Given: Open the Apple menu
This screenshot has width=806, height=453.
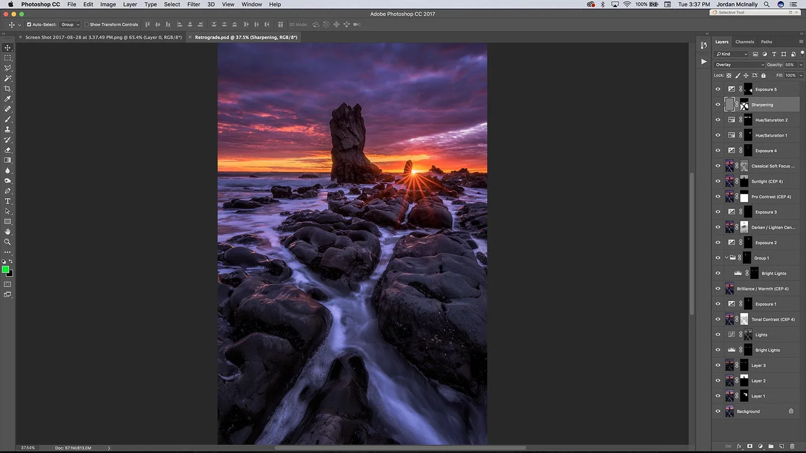Looking at the screenshot, I should (x=10, y=4).
